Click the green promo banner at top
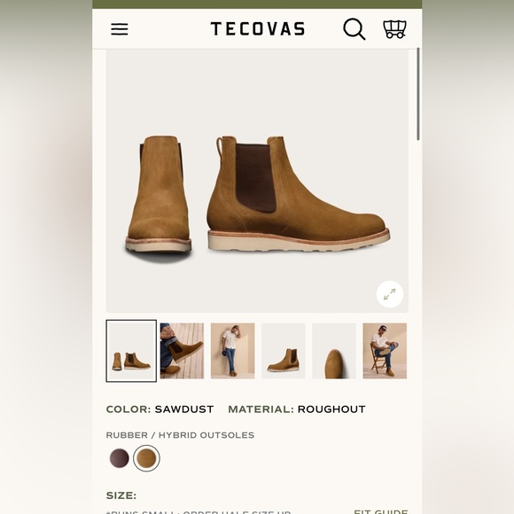Image resolution: width=514 pixels, height=514 pixels. (257, 4)
